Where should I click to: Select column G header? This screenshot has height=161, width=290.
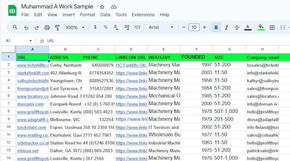click(229, 49)
